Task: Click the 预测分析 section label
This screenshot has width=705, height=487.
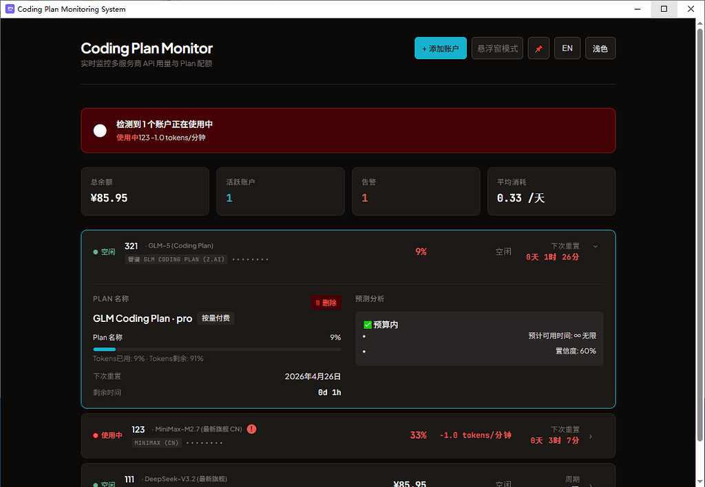Action: point(370,299)
